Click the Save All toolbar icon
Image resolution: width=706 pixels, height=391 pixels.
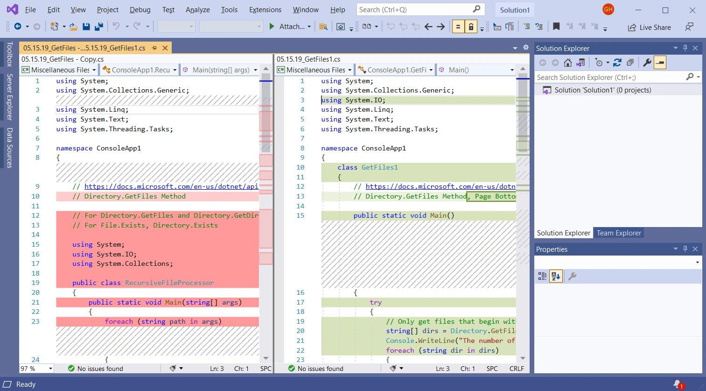(x=98, y=27)
